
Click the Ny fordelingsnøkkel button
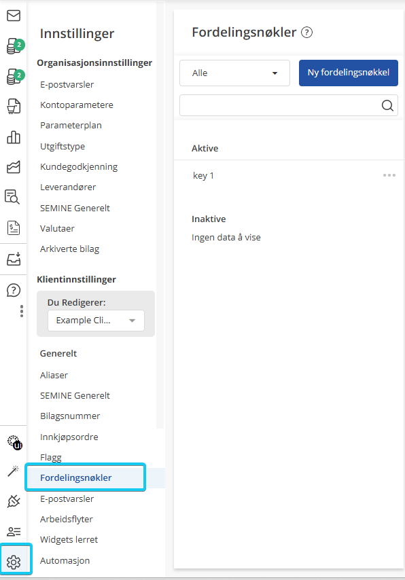point(349,73)
